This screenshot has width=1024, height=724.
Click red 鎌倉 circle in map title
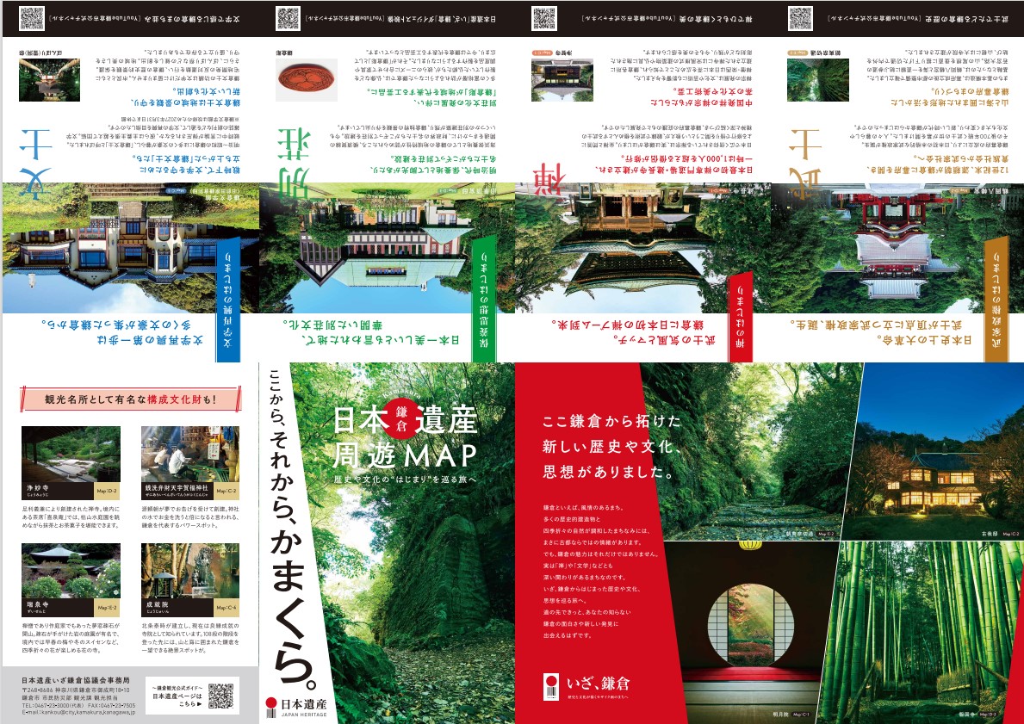[400, 418]
